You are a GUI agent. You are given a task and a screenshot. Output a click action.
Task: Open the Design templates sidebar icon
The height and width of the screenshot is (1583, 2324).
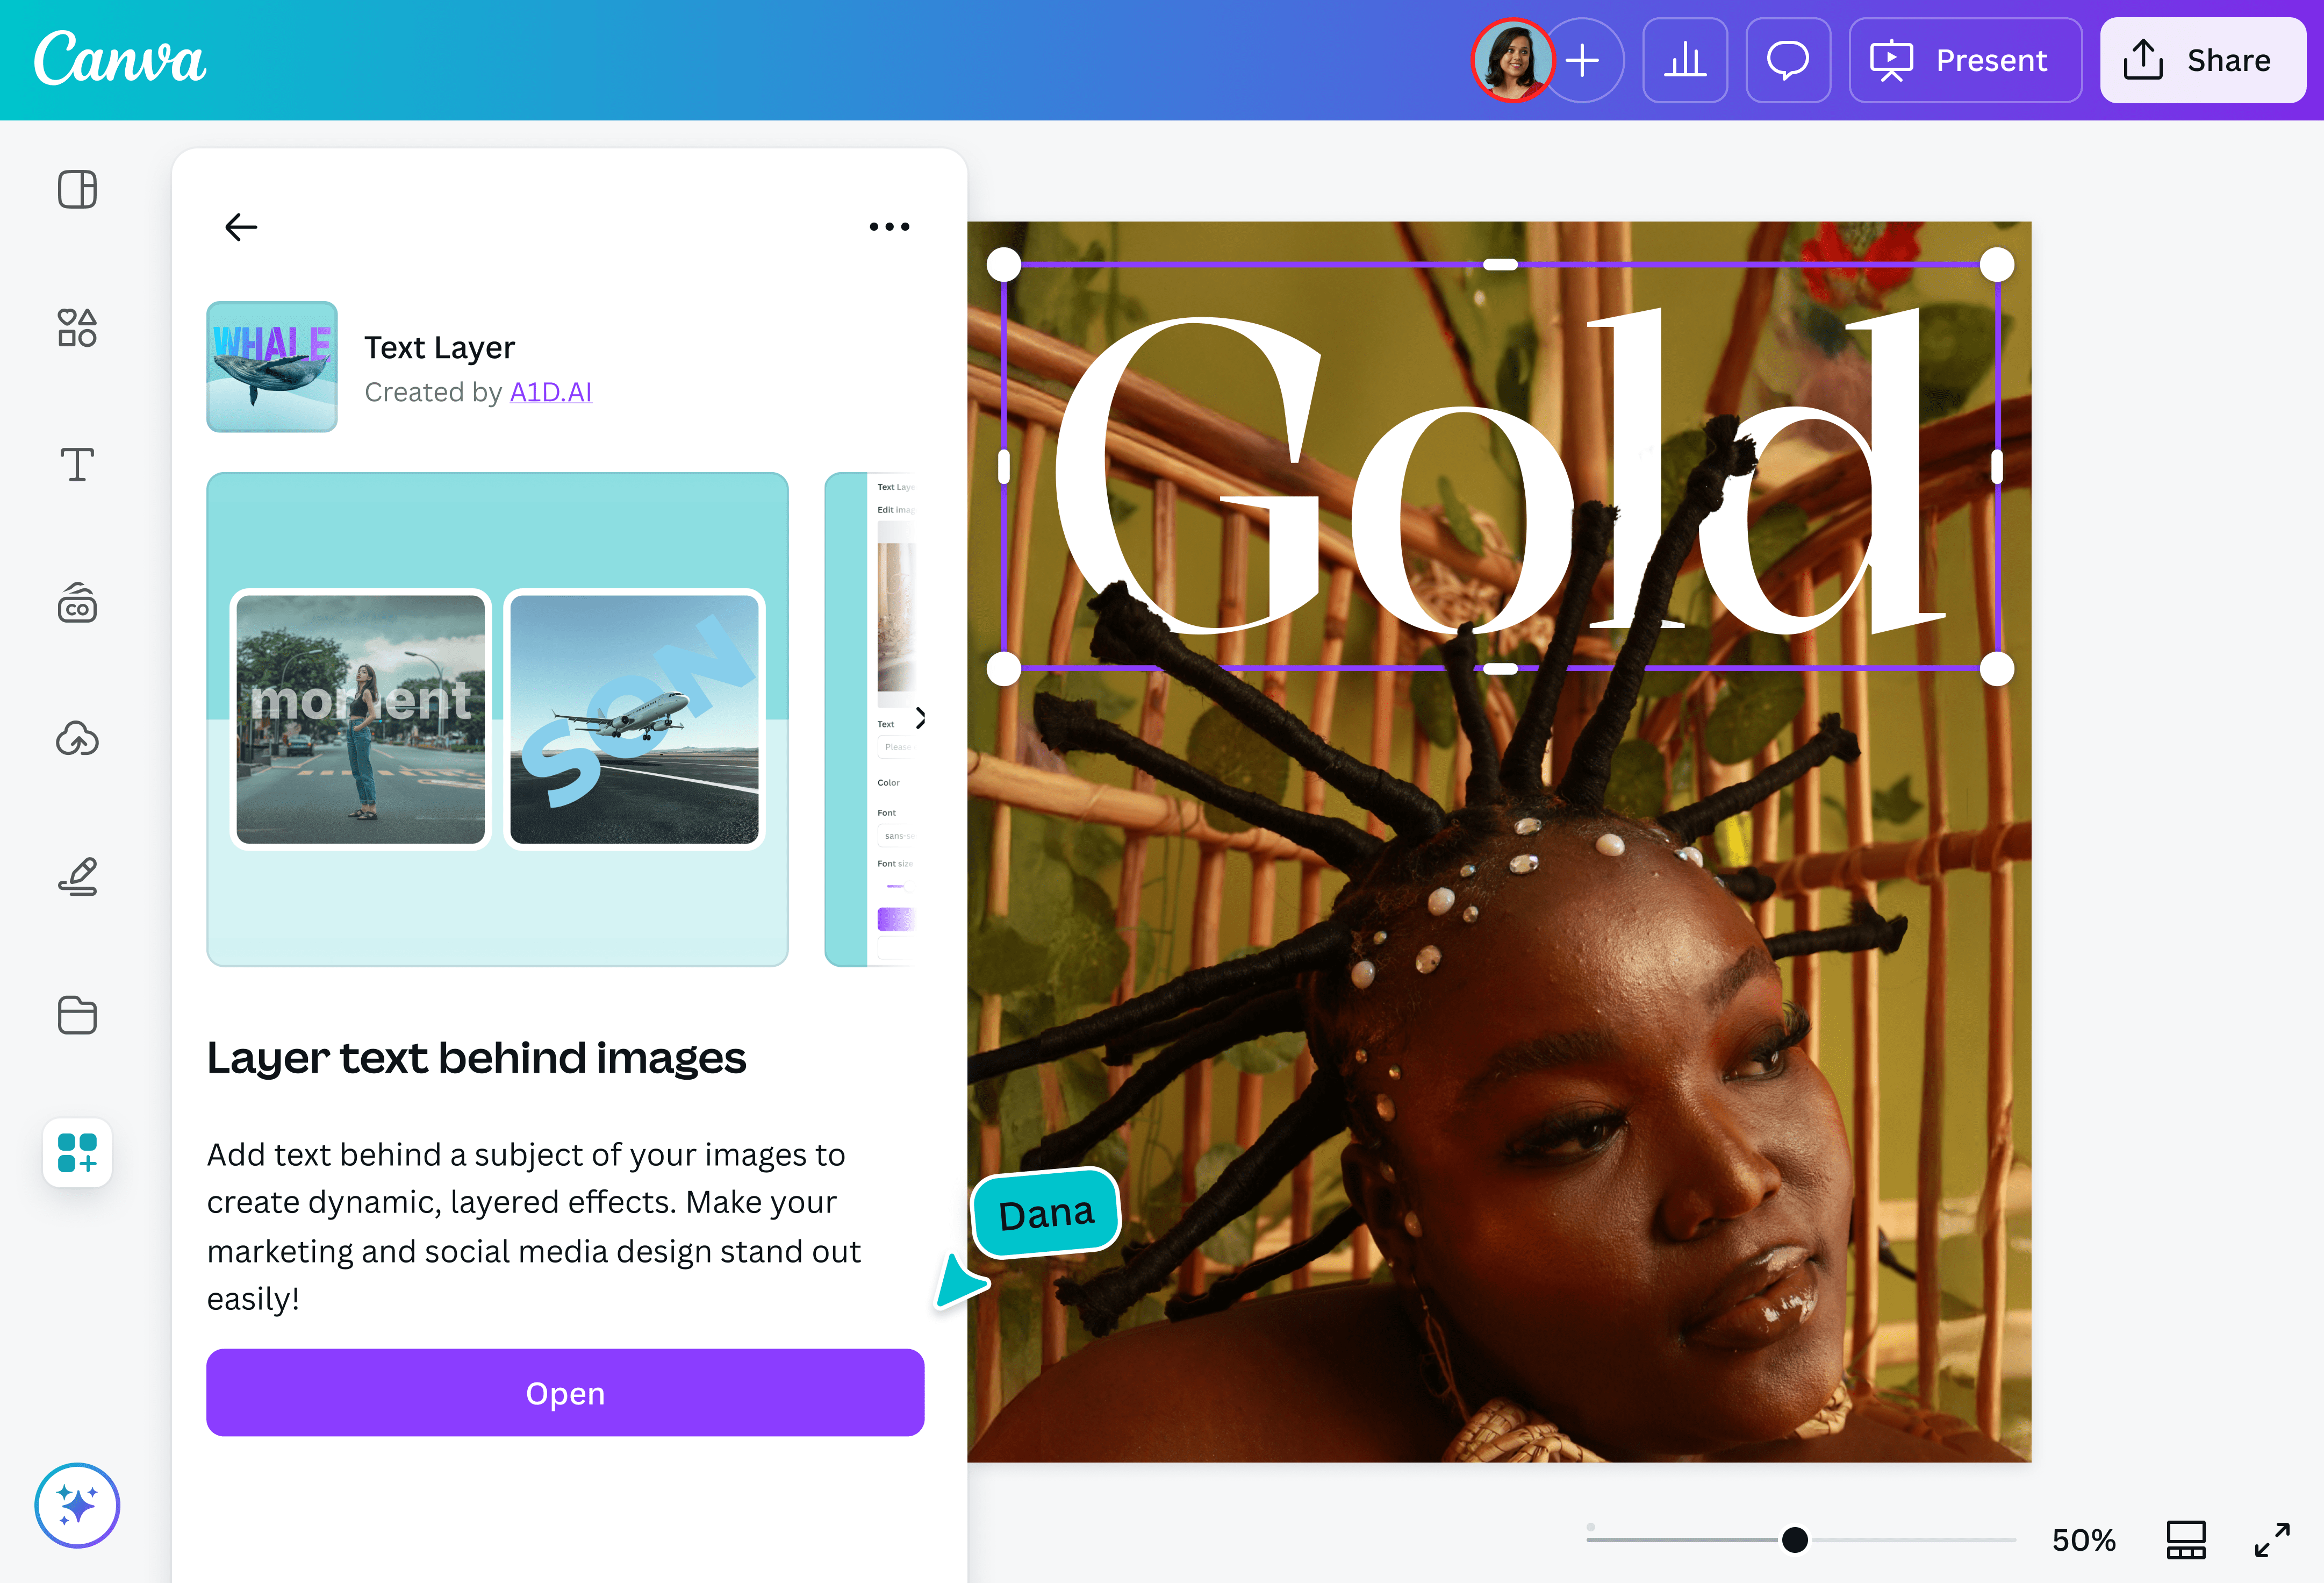tap(77, 189)
